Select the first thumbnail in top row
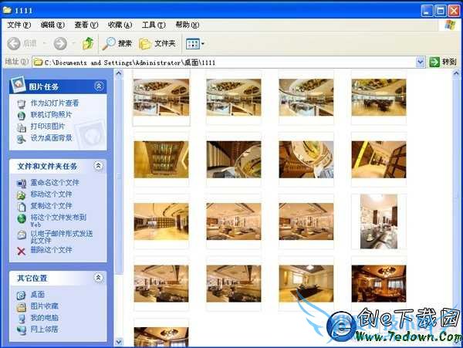 click(x=161, y=97)
